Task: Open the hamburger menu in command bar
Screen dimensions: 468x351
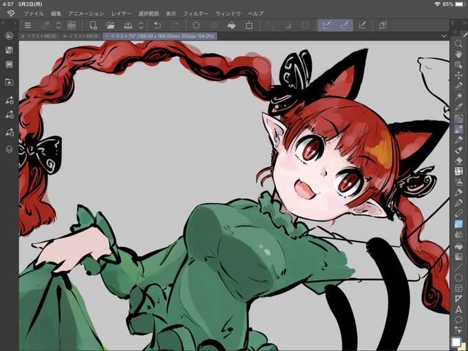Action: pos(28,25)
